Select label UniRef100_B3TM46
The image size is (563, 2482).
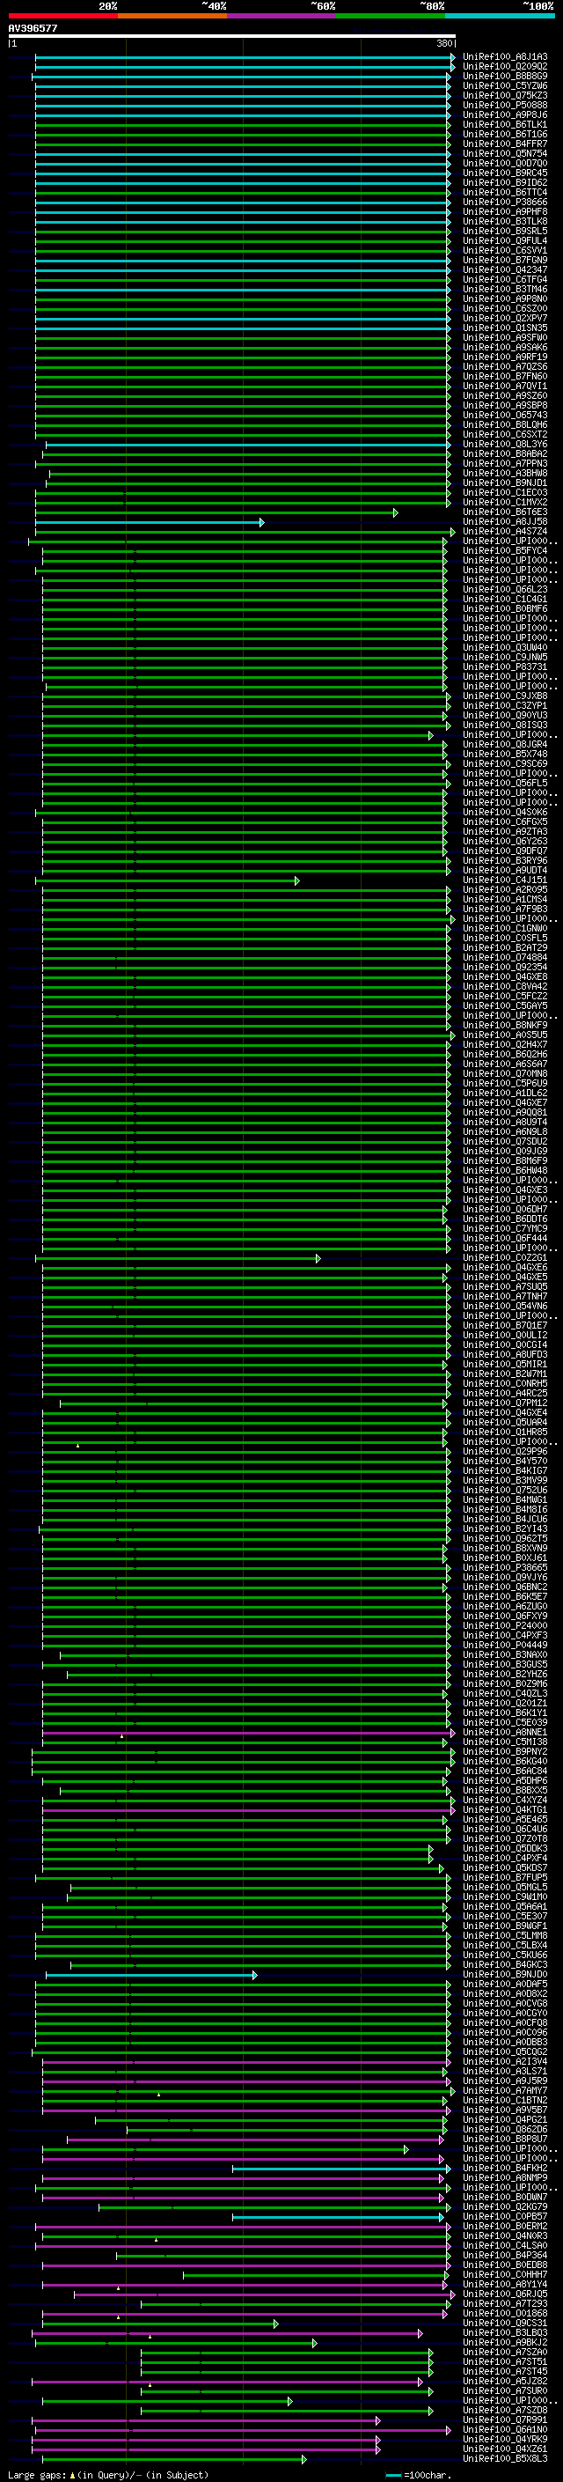pyautogui.click(x=505, y=289)
